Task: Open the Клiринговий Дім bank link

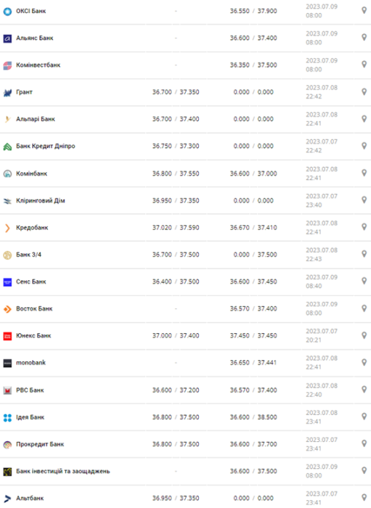Action: click(x=41, y=200)
